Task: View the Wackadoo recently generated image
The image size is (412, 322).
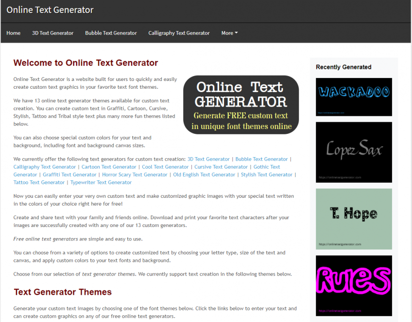Action: click(x=353, y=97)
